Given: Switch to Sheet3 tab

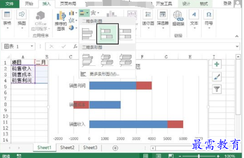Looking at the screenshot, I should [x=90, y=147].
